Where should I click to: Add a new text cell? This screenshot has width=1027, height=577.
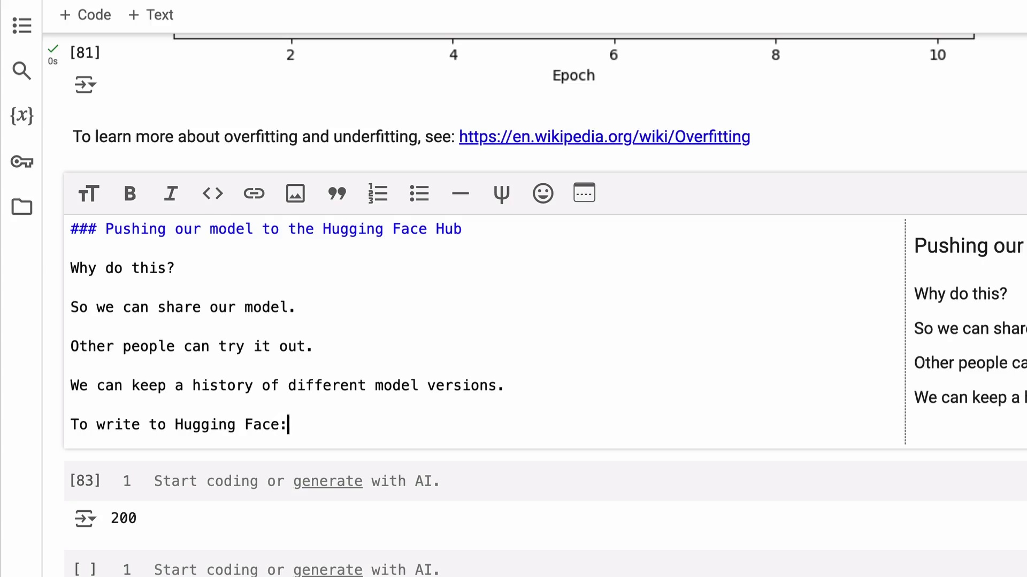(151, 15)
